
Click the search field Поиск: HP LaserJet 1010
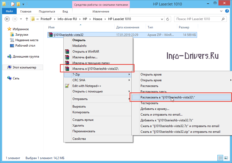tap(198, 19)
